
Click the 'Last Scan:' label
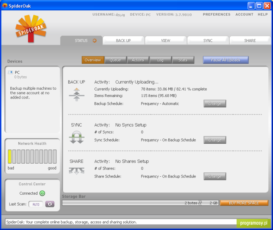18,204
